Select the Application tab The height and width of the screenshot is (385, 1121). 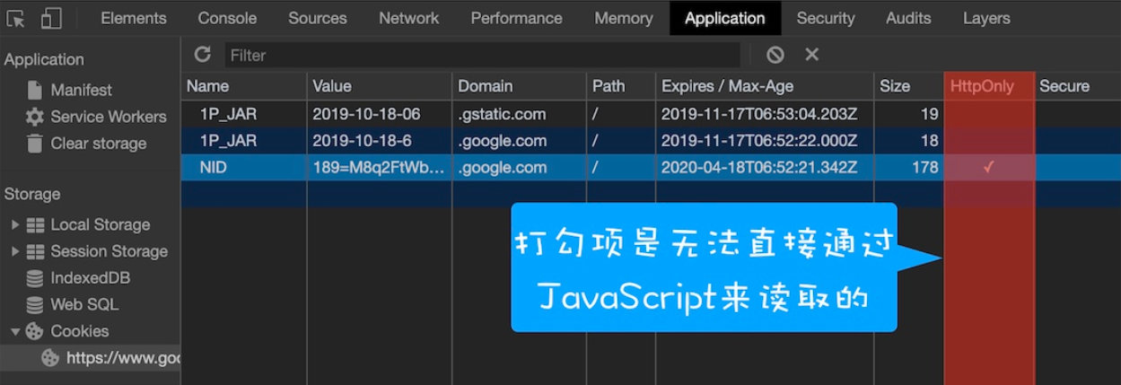tap(725, 18)
